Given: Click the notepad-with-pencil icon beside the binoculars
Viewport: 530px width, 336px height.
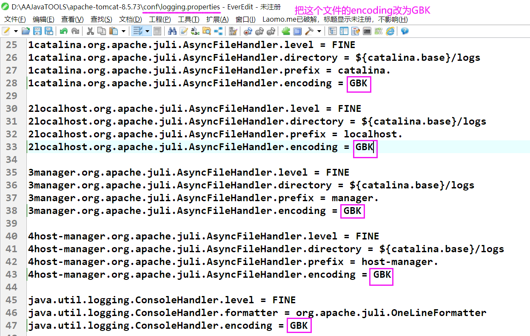Looking at the screenshot, I should point(184,31).
